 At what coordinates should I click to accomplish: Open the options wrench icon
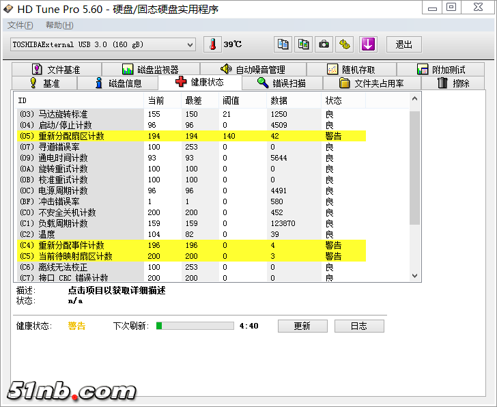[x=345, y=44]
